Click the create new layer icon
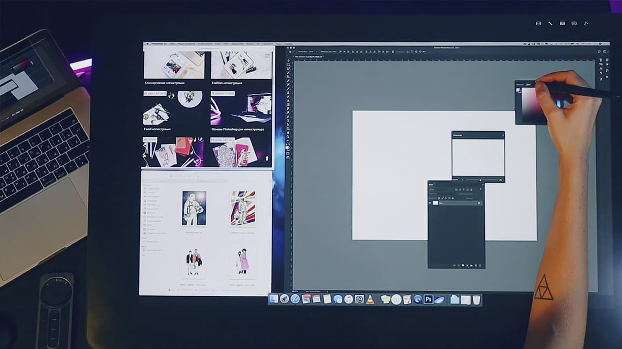622x349 pixels. (x=476, y=266)
